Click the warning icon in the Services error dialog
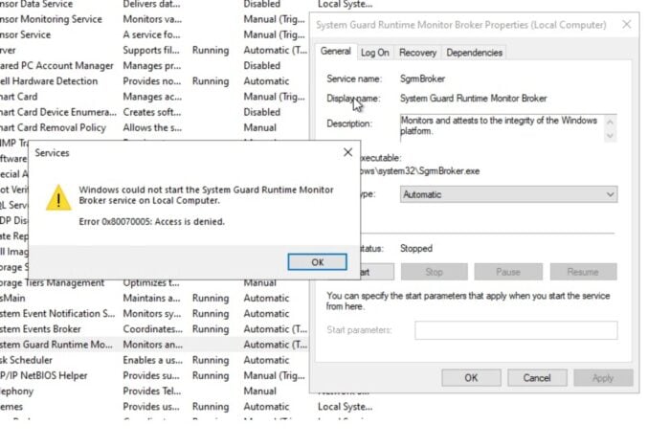 point(58,197)
